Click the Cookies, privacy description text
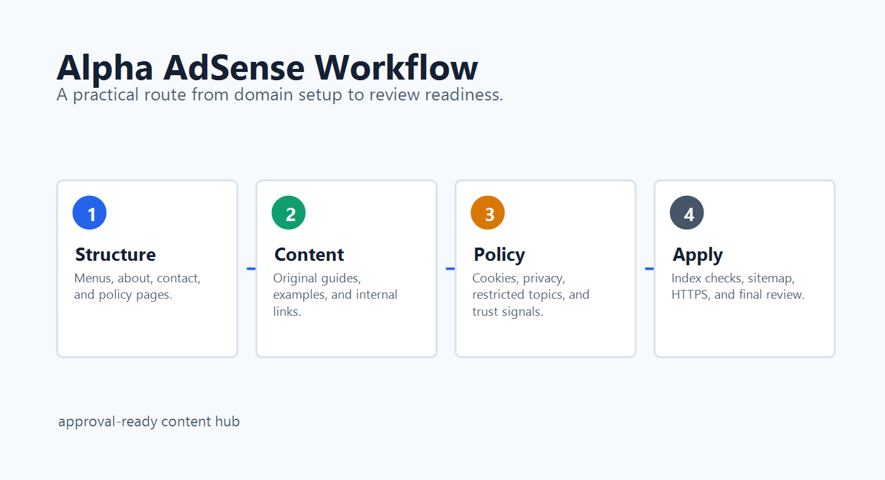Image resolution: width=885 pixels, height=480 pixels. click(x=531, y=294)
